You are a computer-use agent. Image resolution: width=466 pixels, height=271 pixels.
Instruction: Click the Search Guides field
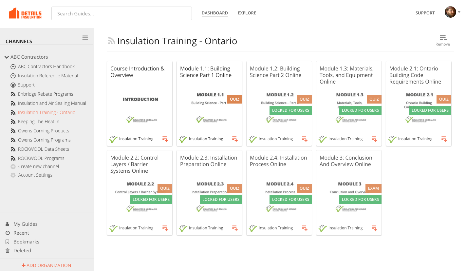point(121,14)
